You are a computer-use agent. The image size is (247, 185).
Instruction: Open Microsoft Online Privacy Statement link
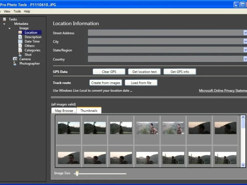coord(223,91)
